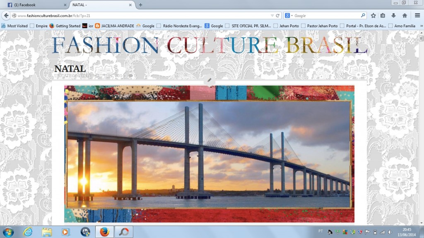Open the Firefox hamburger menu

(x=417, y=15)
